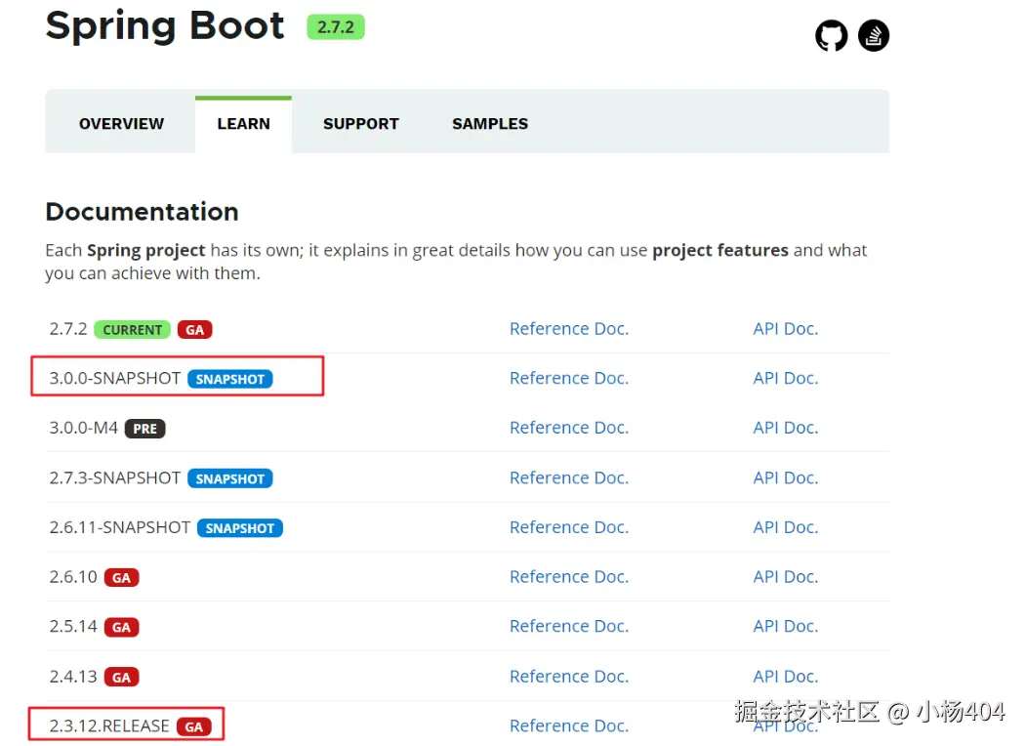
Task: Click the GA badge next to 2.3.12.RELEASE
Action: tap(193, 727)
